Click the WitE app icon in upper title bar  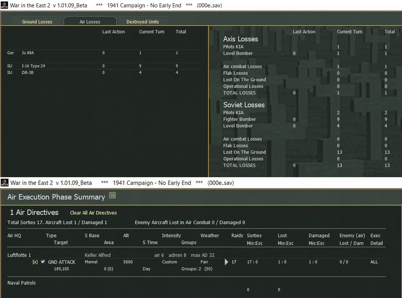point(4,5)
